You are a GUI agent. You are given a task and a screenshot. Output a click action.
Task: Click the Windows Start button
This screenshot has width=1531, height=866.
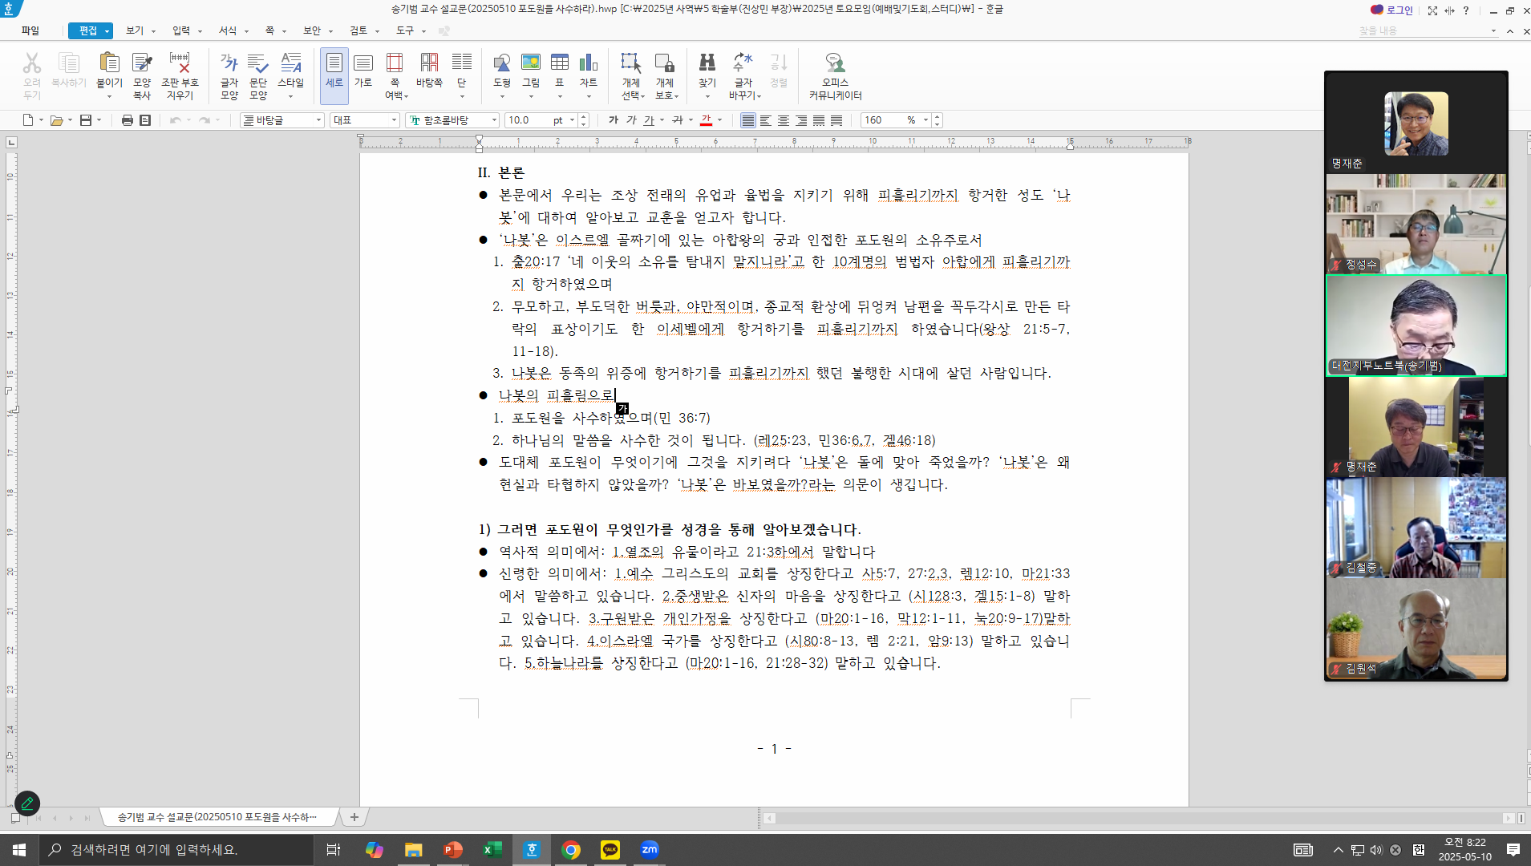coord(19,850)
